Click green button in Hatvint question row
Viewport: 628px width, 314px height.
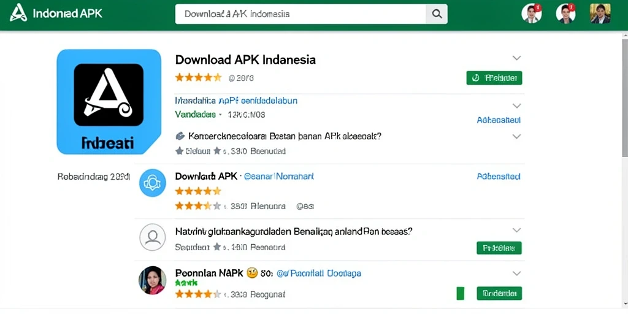click(x=499, y=248)
